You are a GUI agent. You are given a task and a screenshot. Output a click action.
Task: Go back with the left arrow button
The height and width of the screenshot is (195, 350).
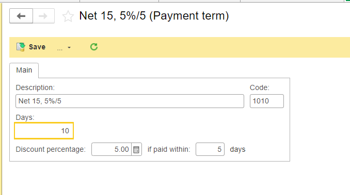point(21,16)
